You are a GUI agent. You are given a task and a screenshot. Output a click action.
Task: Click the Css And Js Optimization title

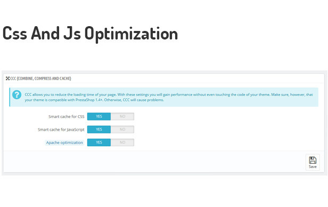pos(90,34)
